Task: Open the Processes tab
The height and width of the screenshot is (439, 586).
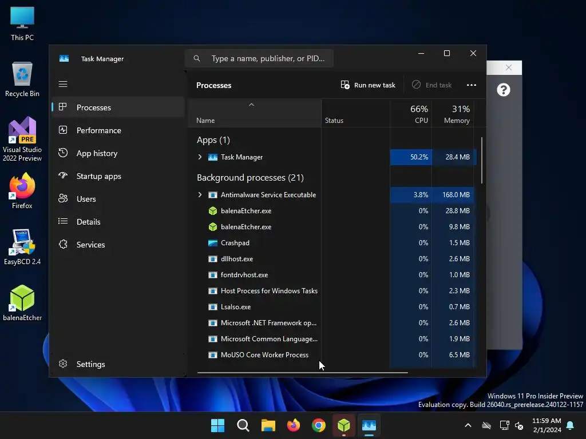Action: pyautogui.click(x=118, y=107)
